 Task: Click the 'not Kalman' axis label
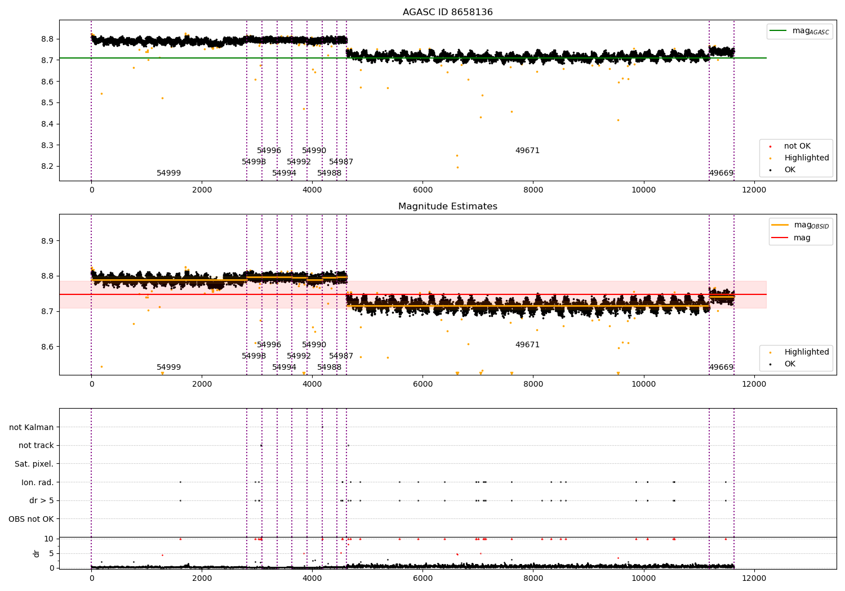click(32, 427)
